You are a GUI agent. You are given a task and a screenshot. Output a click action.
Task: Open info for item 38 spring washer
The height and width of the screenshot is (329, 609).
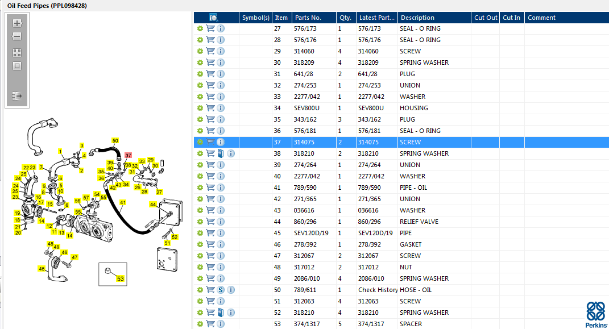tap(231, 153)
